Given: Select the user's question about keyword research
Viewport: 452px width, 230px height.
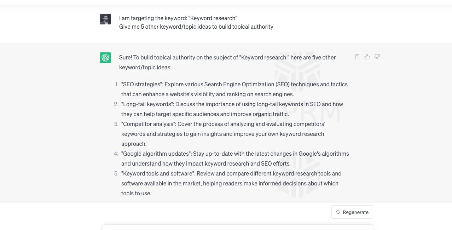Looking at the screenshot, I should (196, 22).
